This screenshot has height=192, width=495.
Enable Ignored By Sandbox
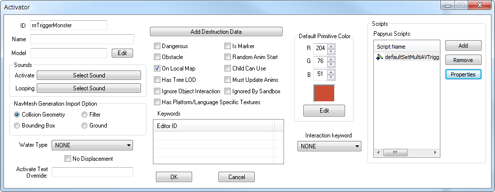point(227,91)
